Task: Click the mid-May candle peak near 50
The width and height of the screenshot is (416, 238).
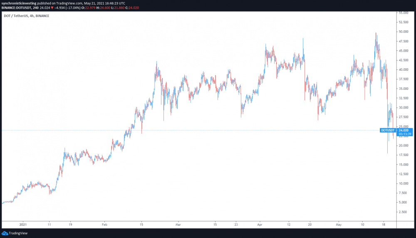Action: click(x=376, y=33)
